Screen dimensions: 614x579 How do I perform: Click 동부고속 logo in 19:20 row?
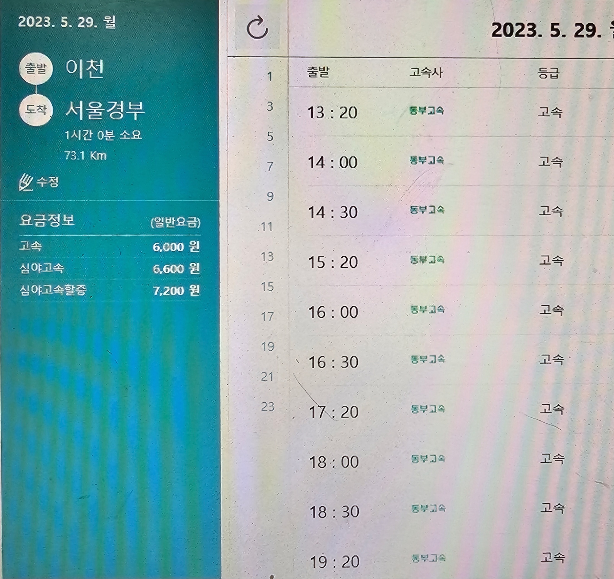pos(429,558)
